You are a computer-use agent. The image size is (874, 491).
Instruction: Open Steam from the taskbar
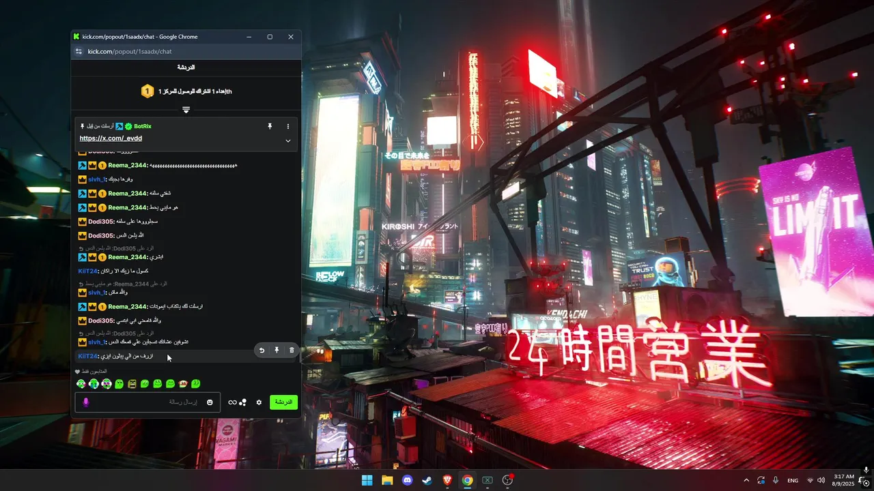427,480
